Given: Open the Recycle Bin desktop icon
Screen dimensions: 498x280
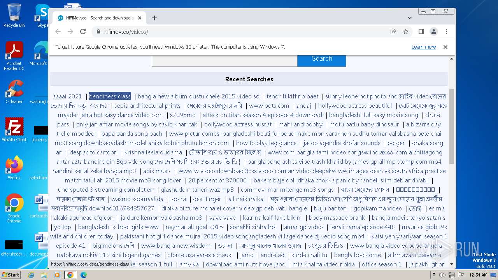Looking at the screenshot, I should click(14, 16).
